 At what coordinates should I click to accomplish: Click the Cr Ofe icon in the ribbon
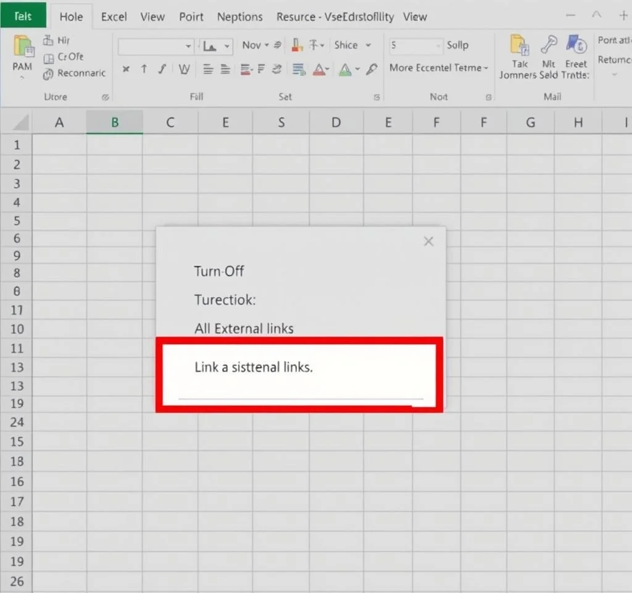(49, 57)
